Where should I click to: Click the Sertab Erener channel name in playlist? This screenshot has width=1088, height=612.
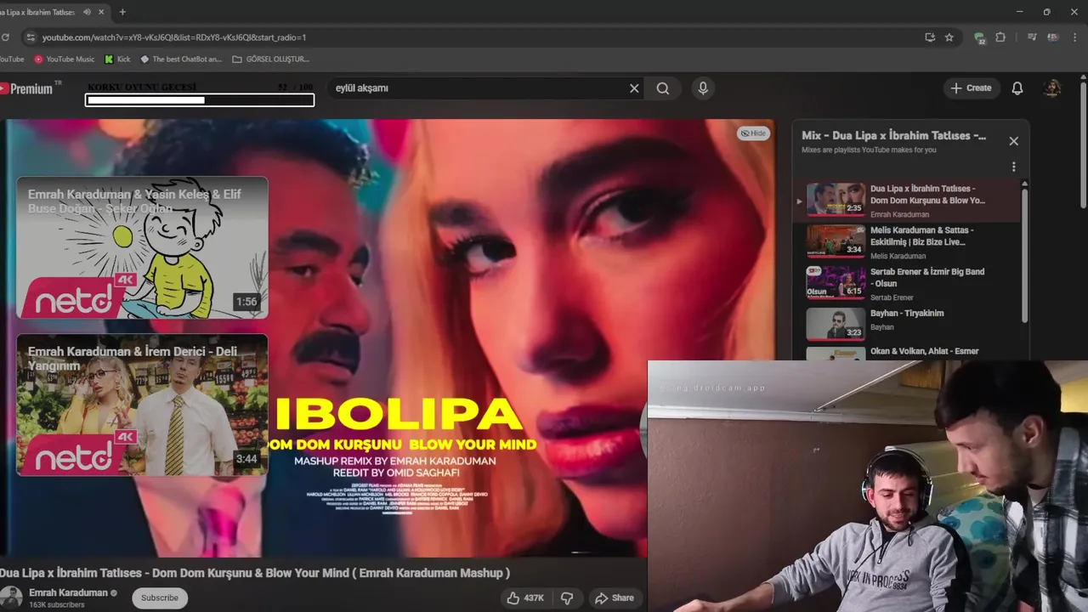click(x=892, y=297)
